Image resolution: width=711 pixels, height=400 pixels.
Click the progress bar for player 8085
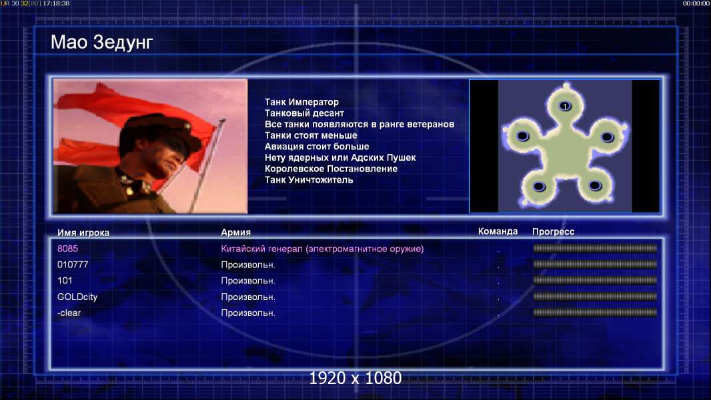595,248
